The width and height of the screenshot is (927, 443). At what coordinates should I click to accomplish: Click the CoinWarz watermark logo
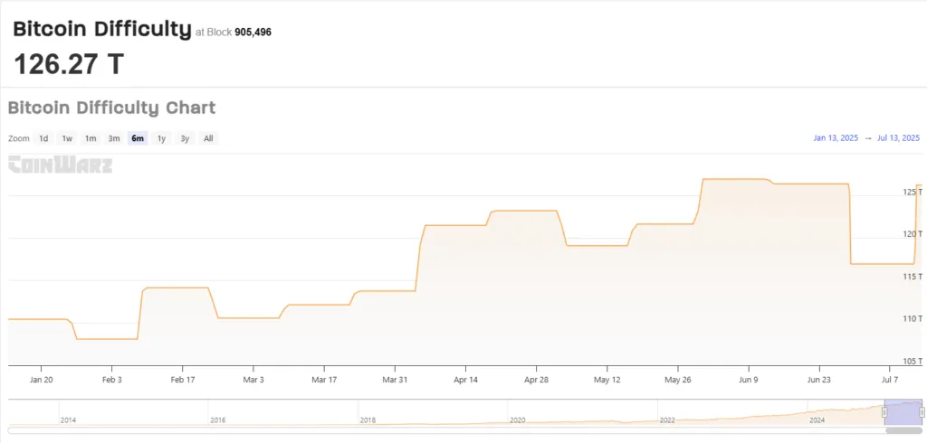pos(60,165)
